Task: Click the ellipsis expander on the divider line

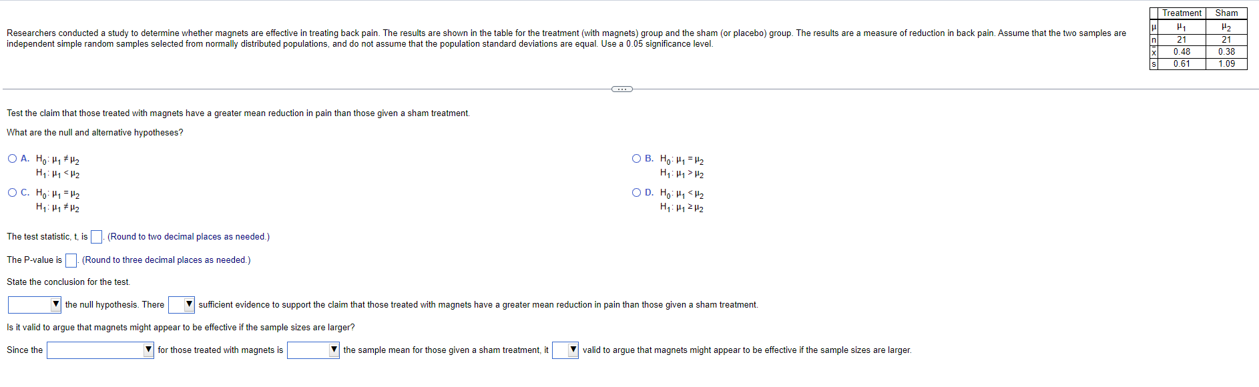Action: pyautogui.click(x=621, y=88)
